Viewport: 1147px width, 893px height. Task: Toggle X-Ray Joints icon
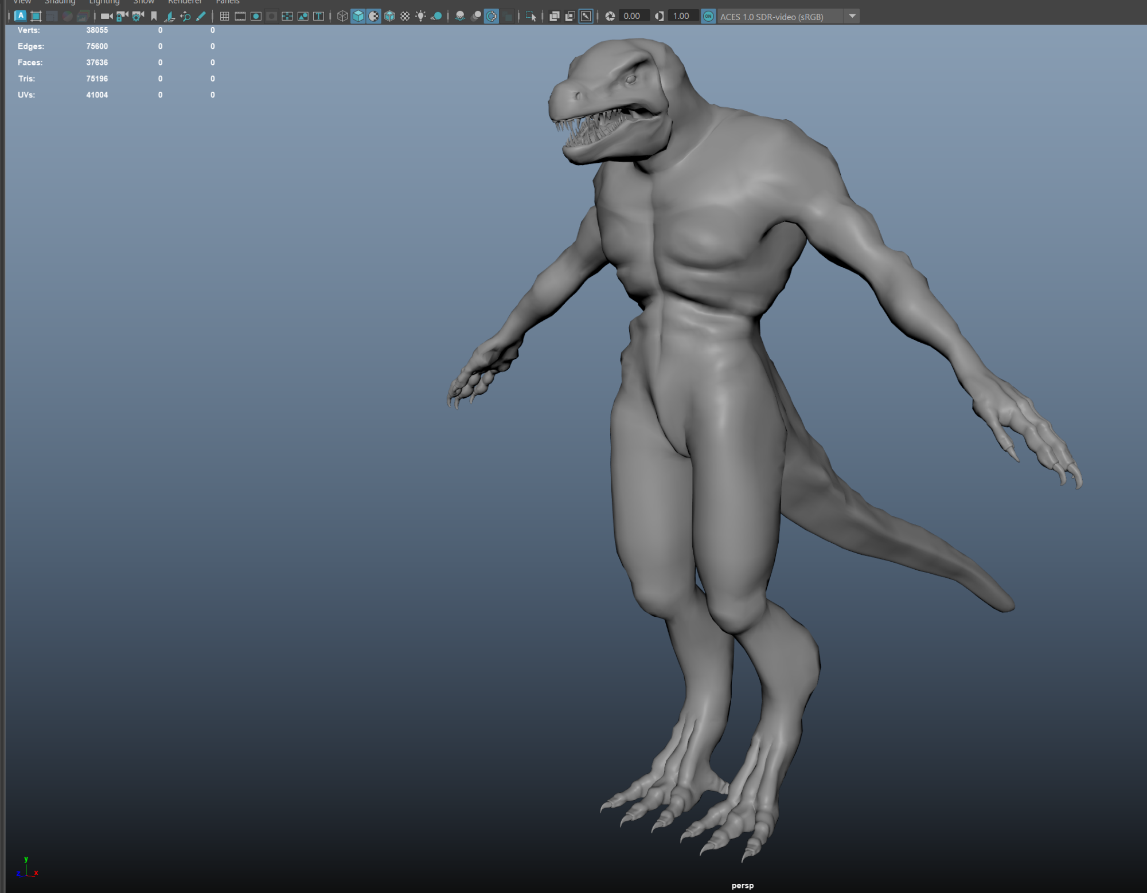click(586, 16)
